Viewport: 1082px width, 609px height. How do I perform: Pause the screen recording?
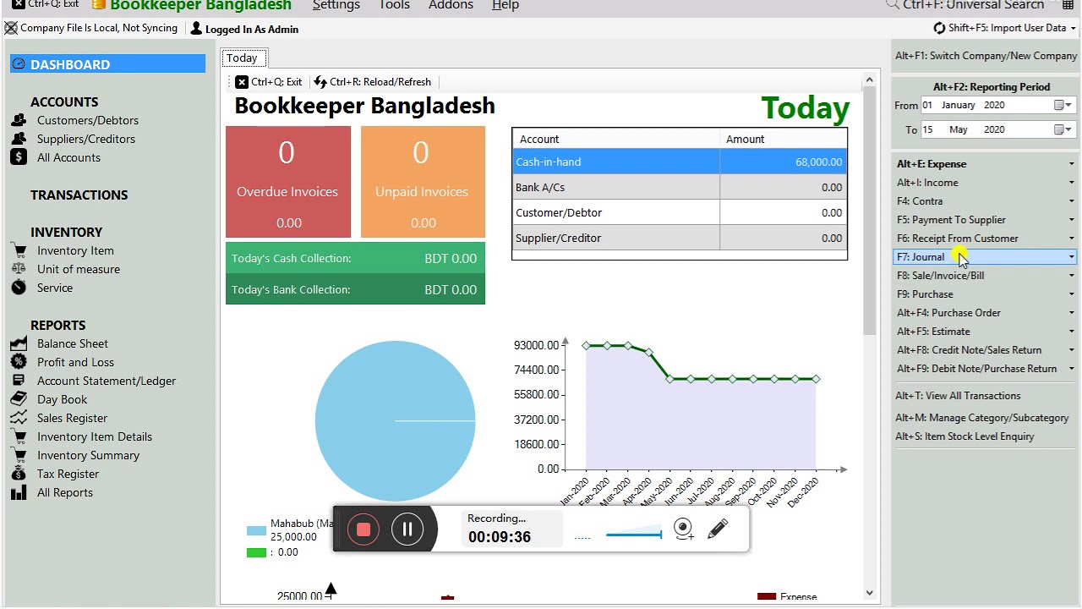[x=407, y=529]
